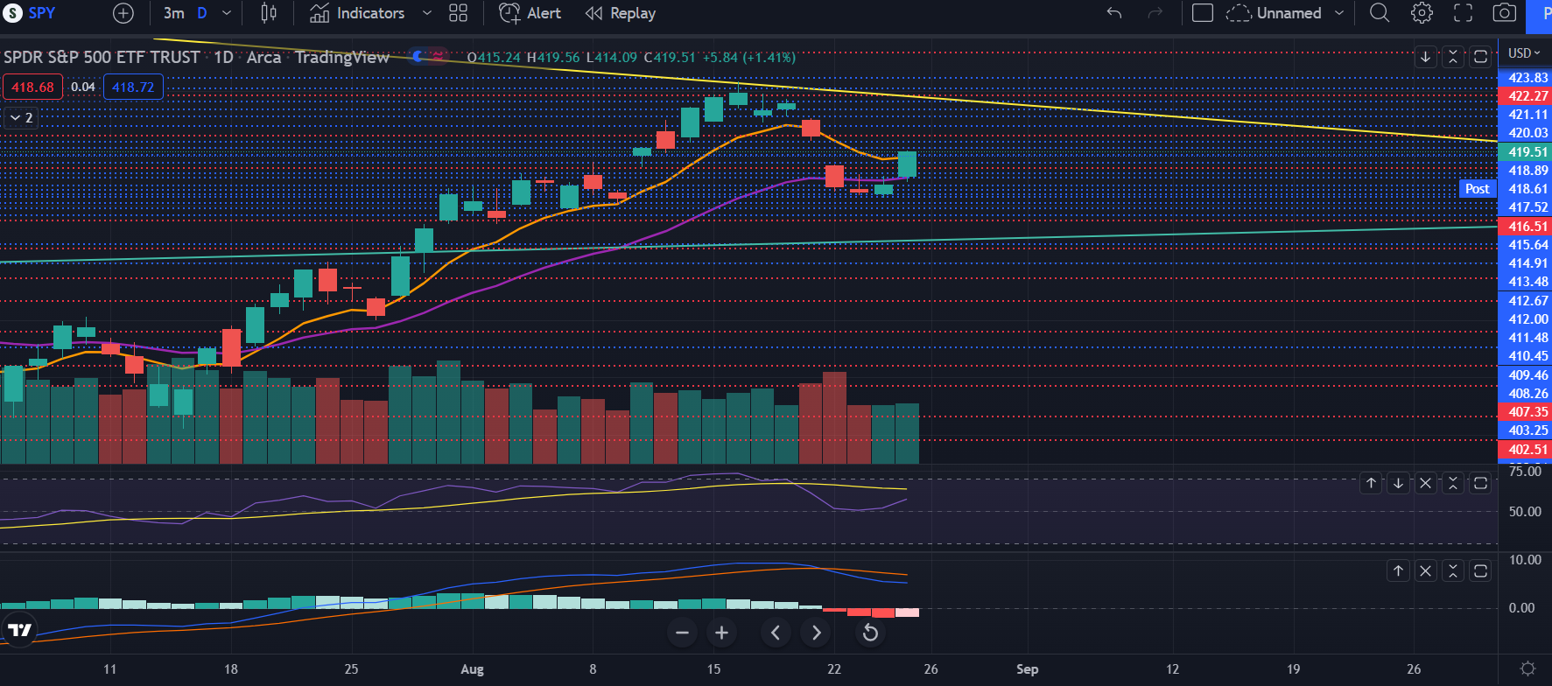Open the time axis settings gear icon
Screen dimensions: 1552x686
click(1527, 668)
